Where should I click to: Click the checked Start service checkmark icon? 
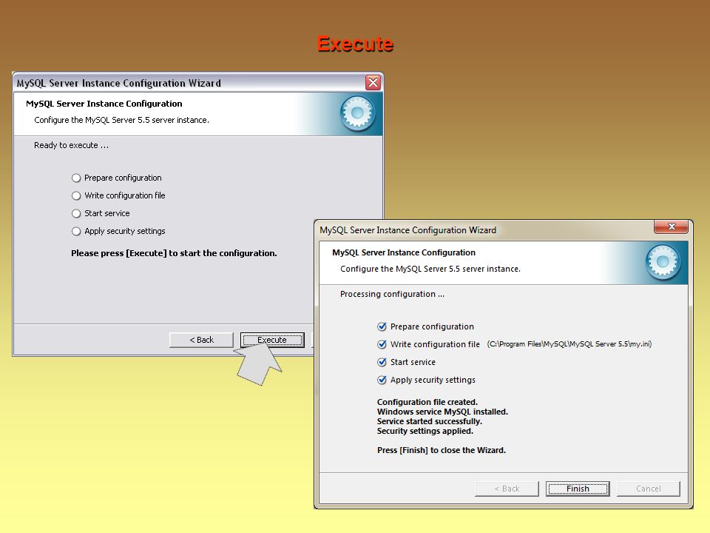pos(382,362)
